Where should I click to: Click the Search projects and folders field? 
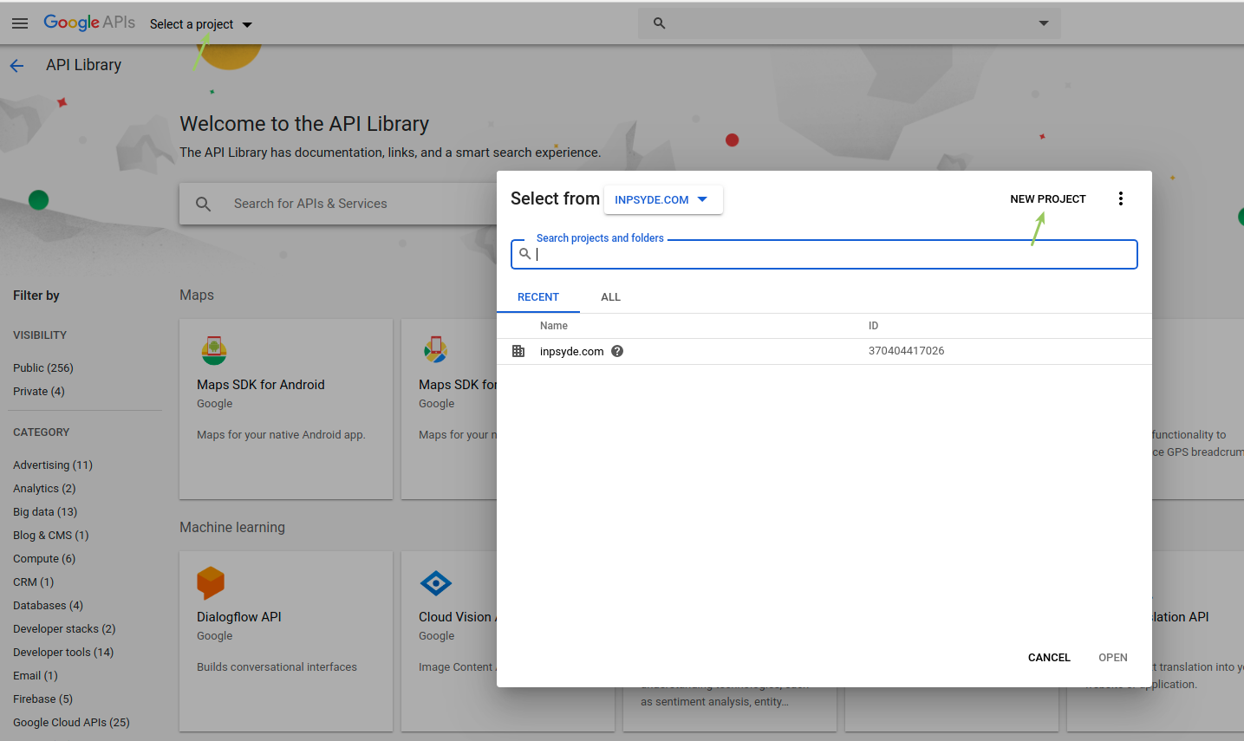point(824,253)
